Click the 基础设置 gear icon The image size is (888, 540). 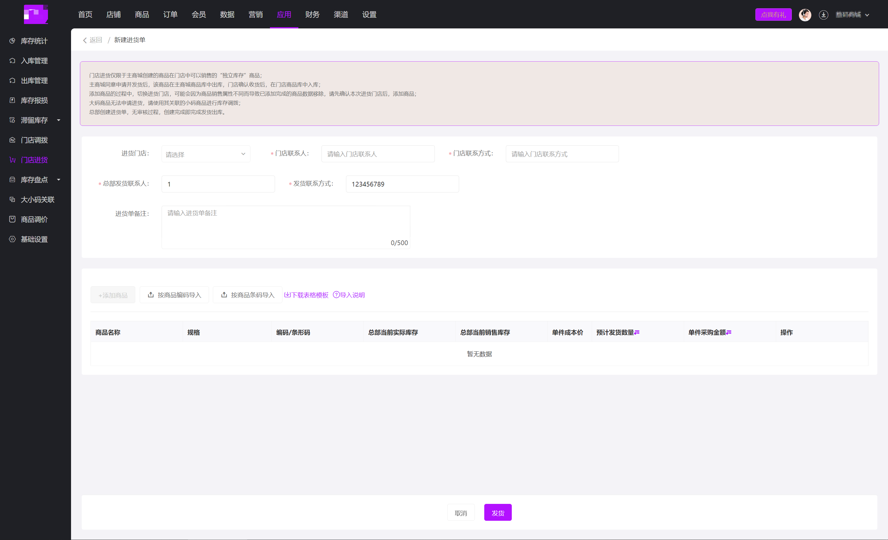coord(12,239)
